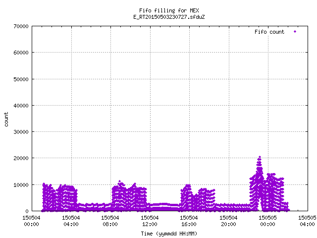Click the highest data peak near 20000
Screen dimensions: 317x238
260,157
